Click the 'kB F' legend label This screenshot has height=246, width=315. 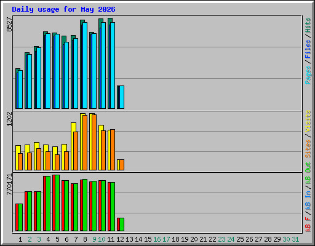(308, 224)
